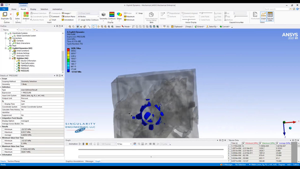300x169 pixels.
Task: Click the Edges display icon
Action: tap(119, 15)
